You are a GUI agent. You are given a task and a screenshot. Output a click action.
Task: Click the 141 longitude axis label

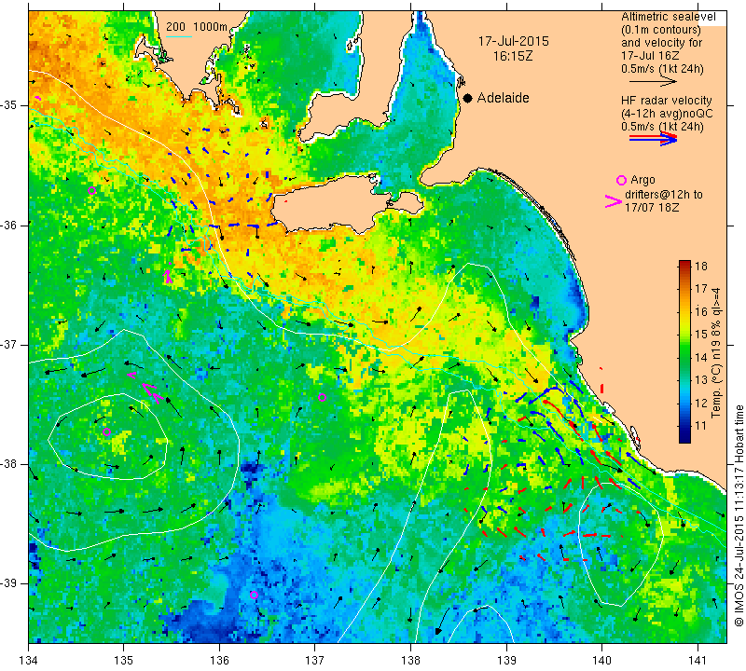(x=698, y=661)
